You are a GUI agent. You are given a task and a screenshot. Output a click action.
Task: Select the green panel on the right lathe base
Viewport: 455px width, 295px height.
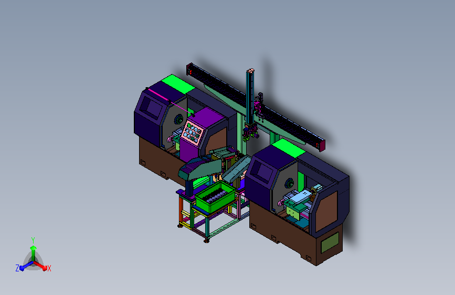pyautogui.click(x=330, y=242)
